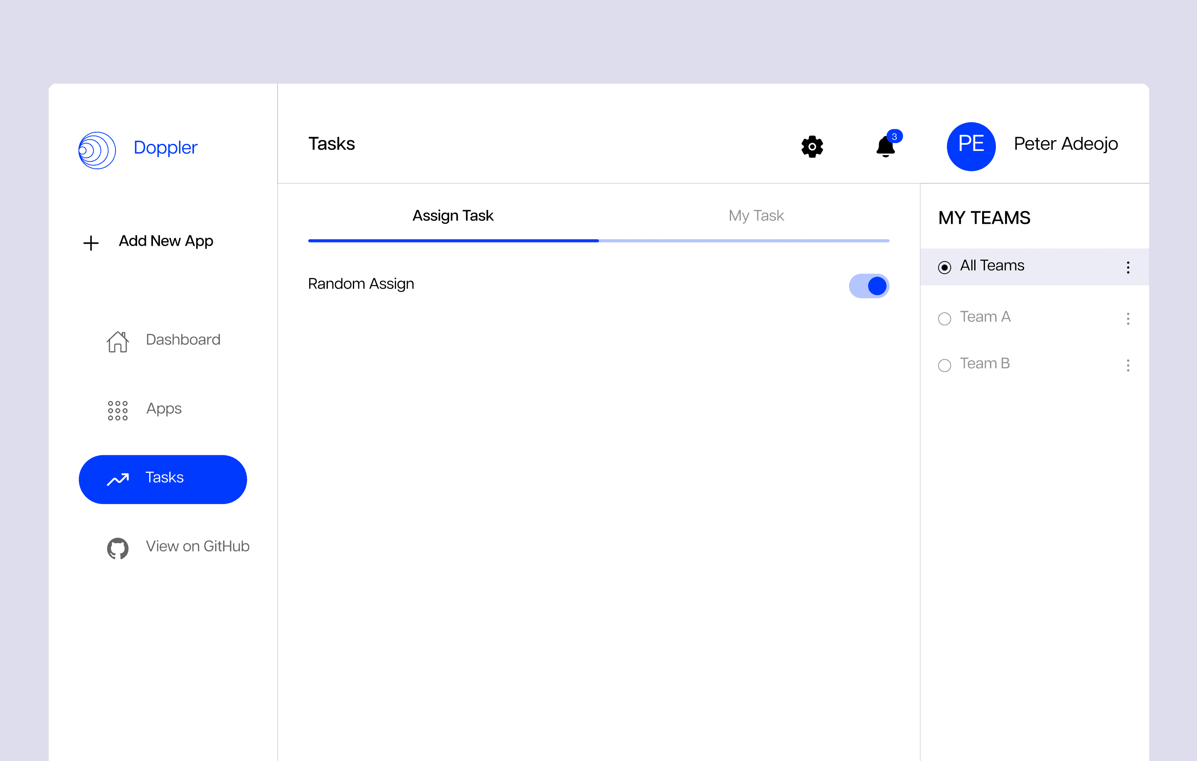
Task: Open Team A three-dot options menu
Action: tap(1128, 318)
